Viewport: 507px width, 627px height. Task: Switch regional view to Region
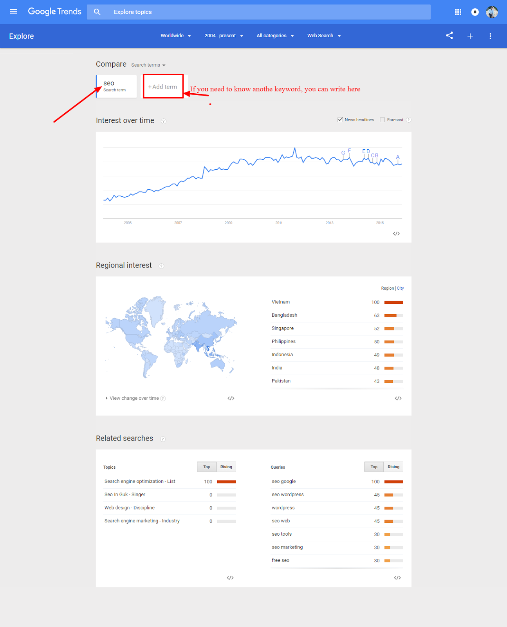pyautogui.click(x=388, y=288)
